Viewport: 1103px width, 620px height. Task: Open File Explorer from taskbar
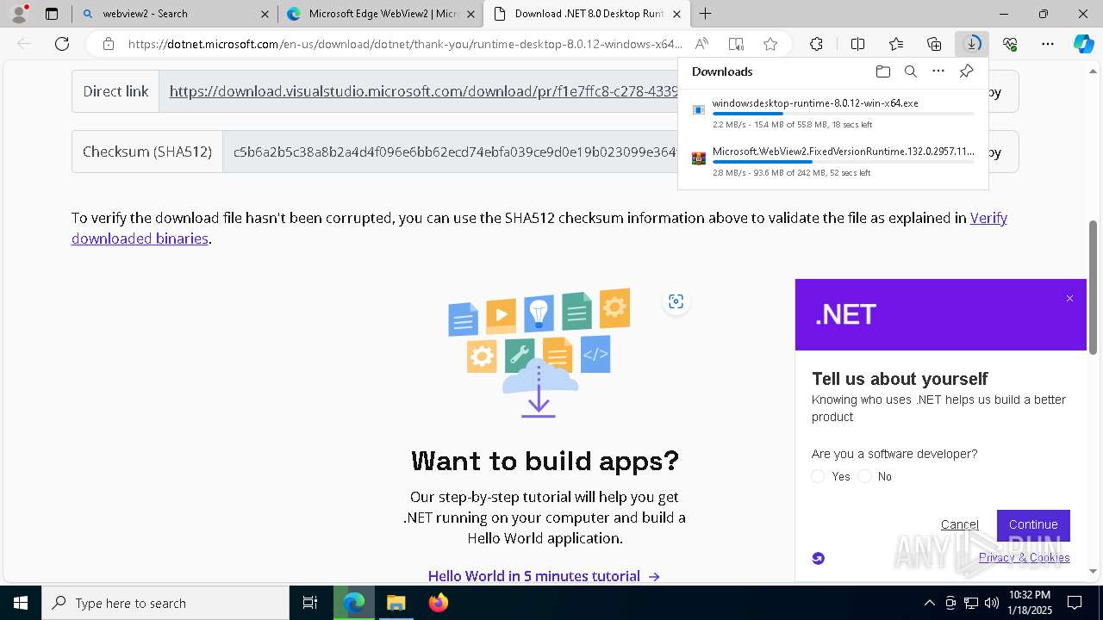396,603
